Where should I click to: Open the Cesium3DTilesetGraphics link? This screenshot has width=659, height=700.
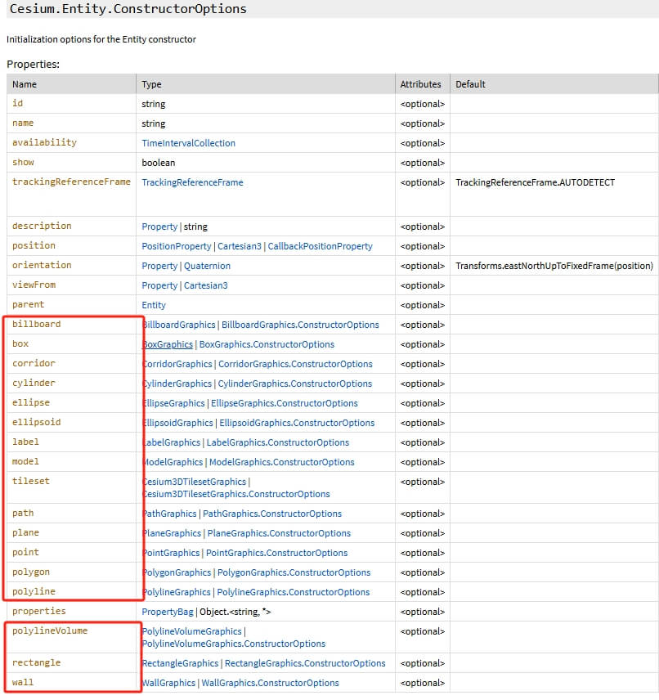coord(194,482)
